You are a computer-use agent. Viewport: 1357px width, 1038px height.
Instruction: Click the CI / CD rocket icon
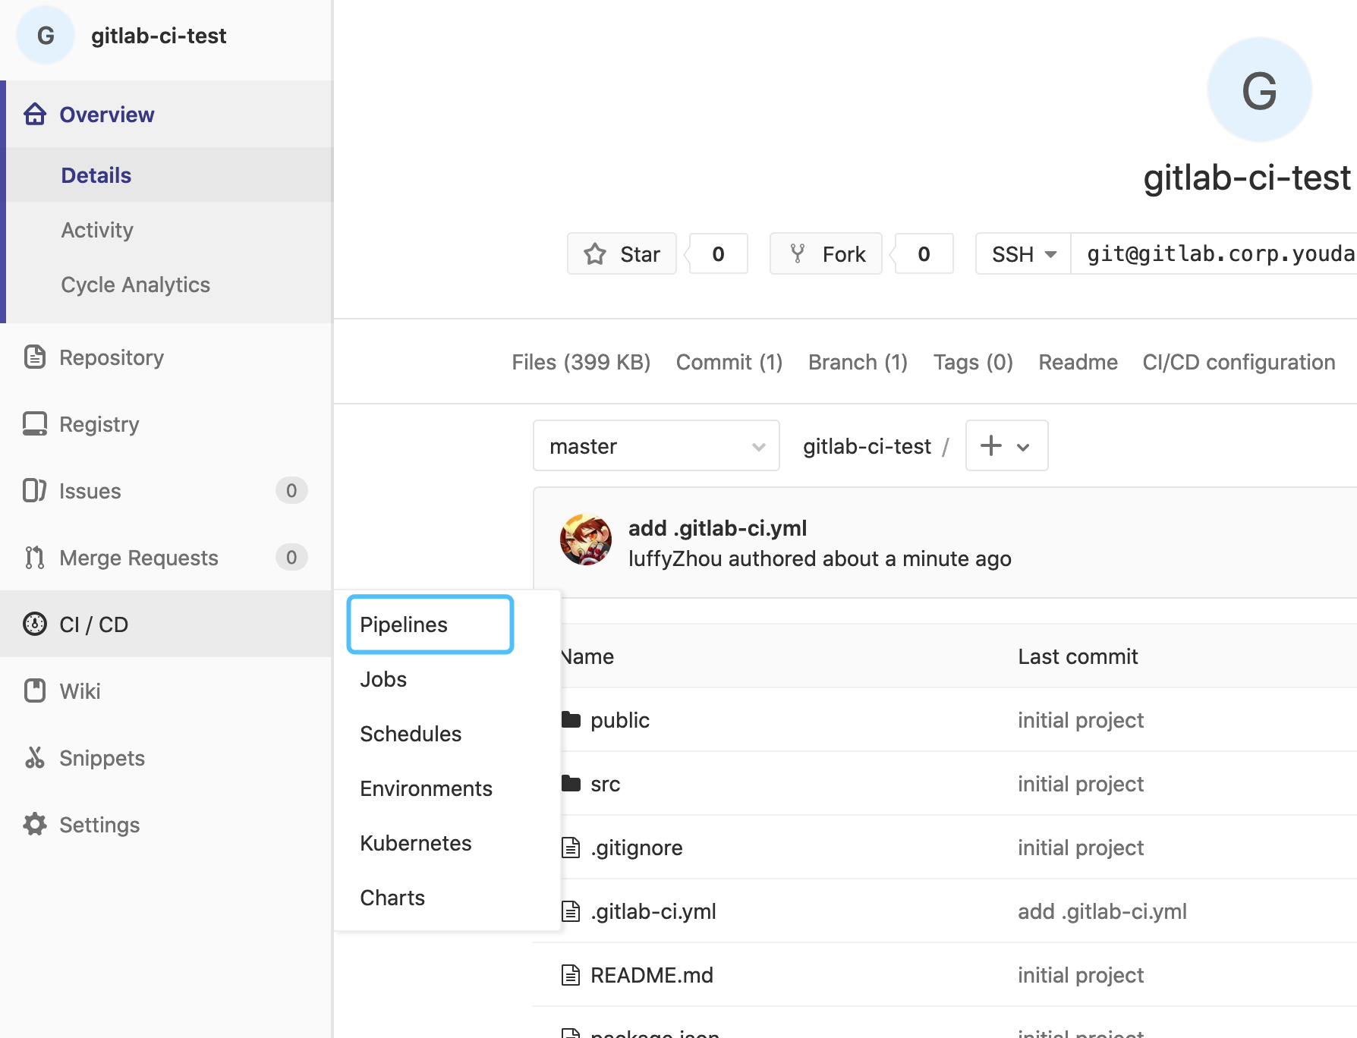[35, 624]
